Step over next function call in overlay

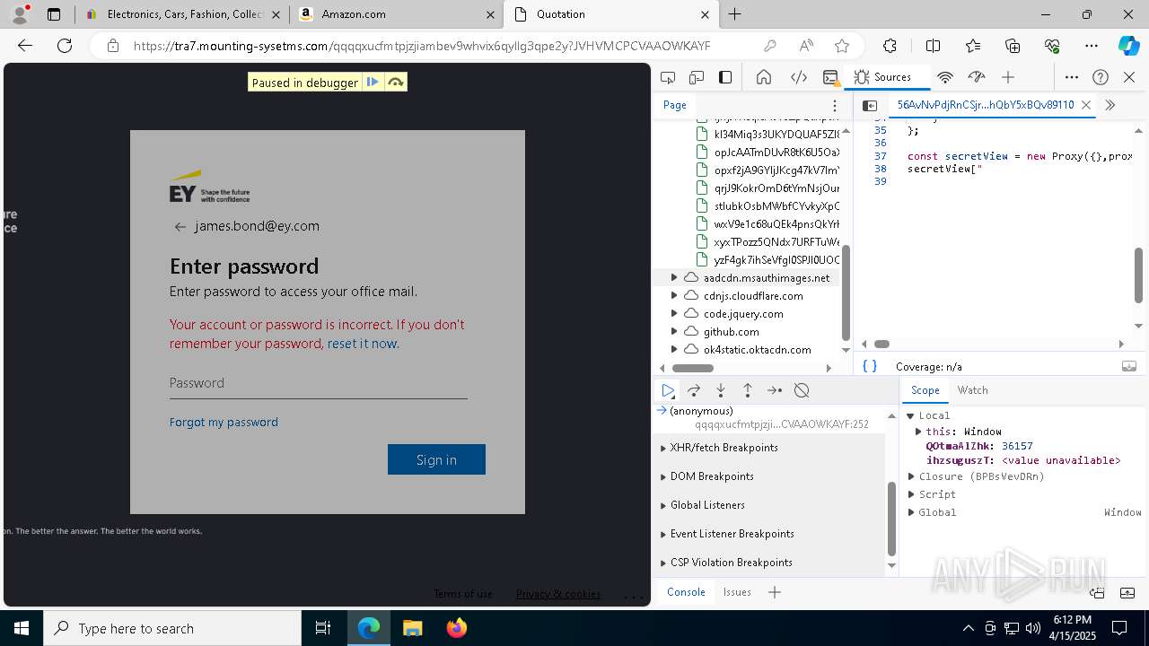[396, 83]
